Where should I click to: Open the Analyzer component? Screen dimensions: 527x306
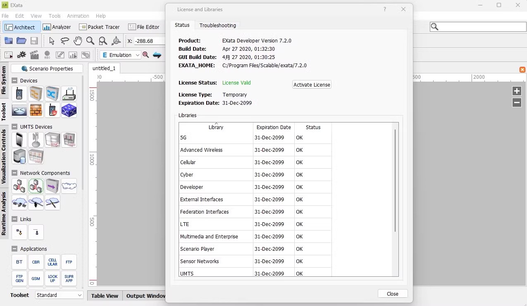57,27
